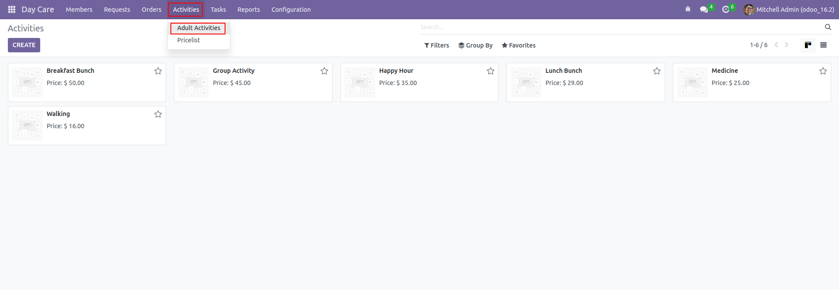This screenshot has height=290, width=839.
Task: Open the Breakfast Bunch card title
Action: coord(70,71)
